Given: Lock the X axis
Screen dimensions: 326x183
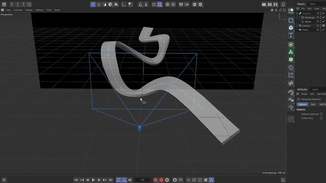Looking at the screenshot, I should point(12,4).
